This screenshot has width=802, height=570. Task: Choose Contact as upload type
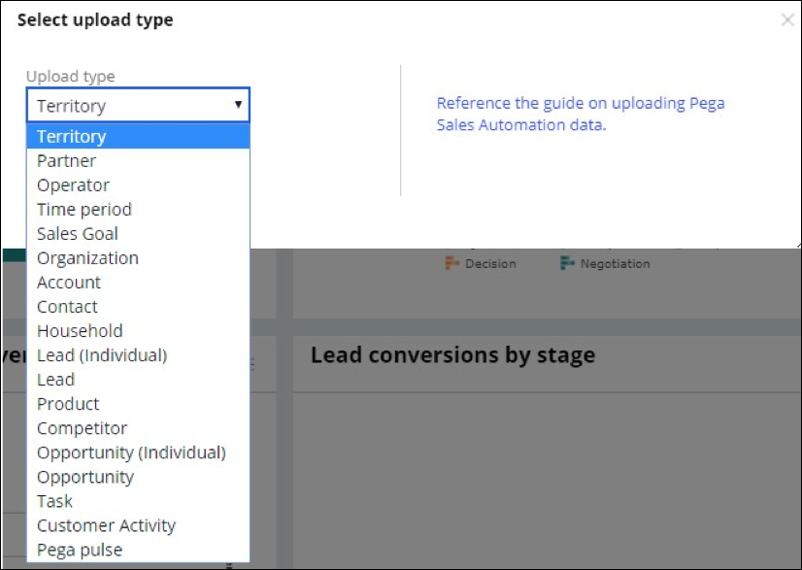[67, 307]
